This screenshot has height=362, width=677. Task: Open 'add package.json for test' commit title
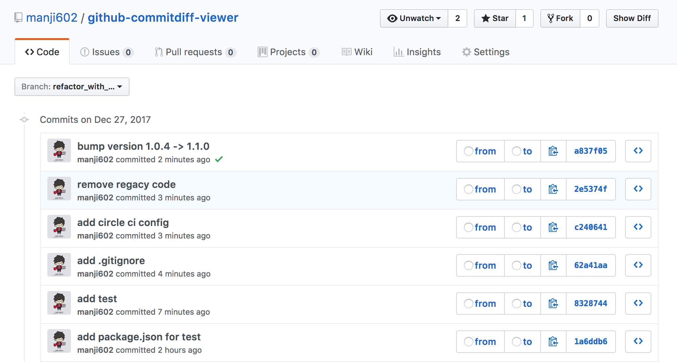139,337
